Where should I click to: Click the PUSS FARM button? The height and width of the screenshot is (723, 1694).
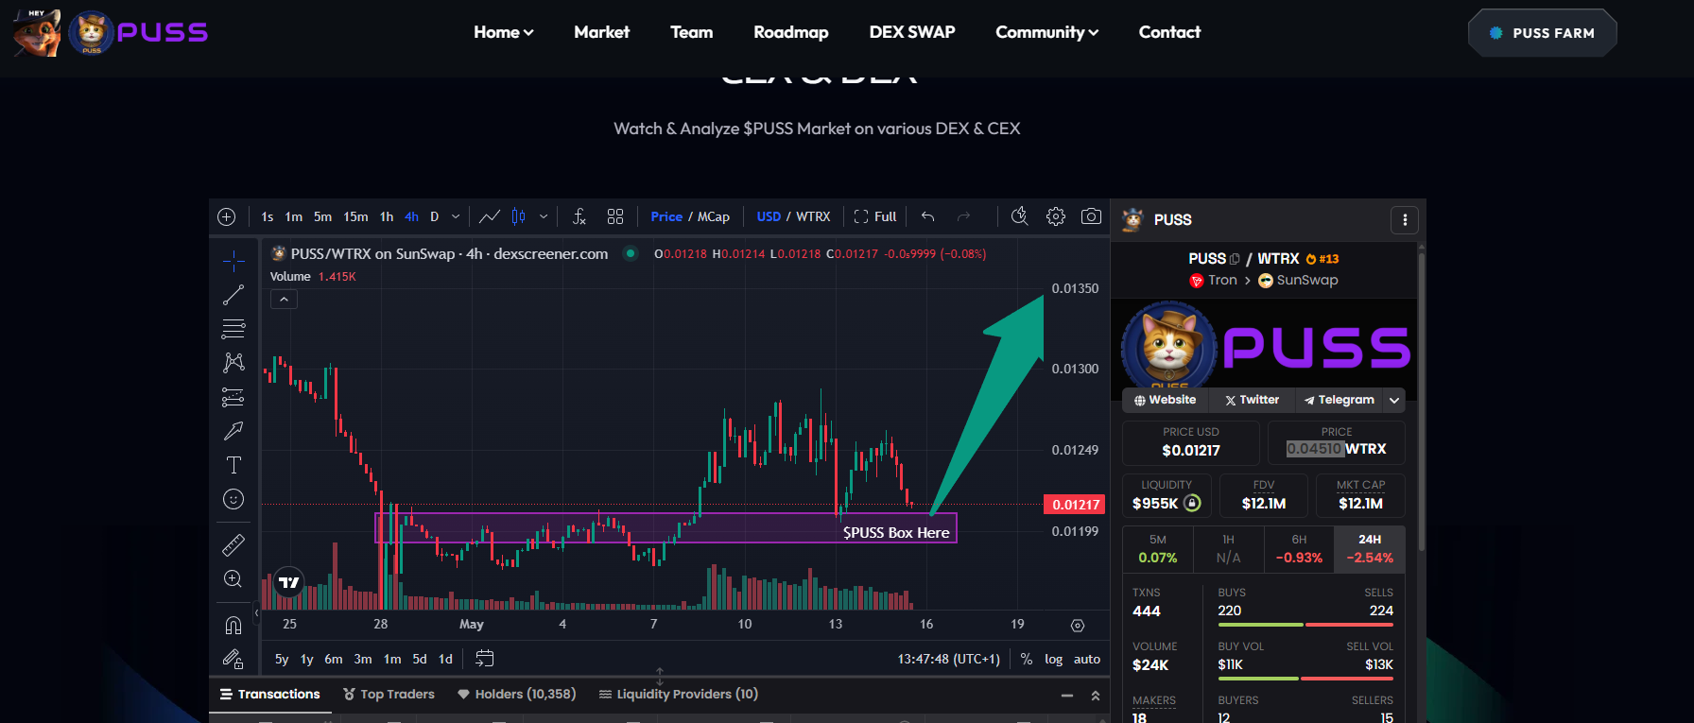[1543, 33]
